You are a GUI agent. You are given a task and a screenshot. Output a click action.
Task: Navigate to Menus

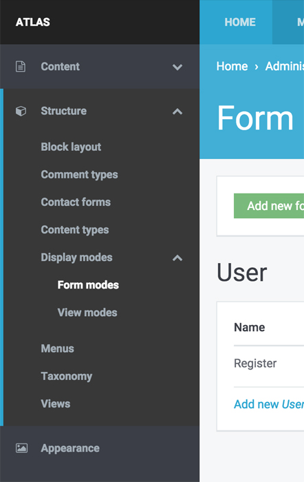(x=57, y=348)
